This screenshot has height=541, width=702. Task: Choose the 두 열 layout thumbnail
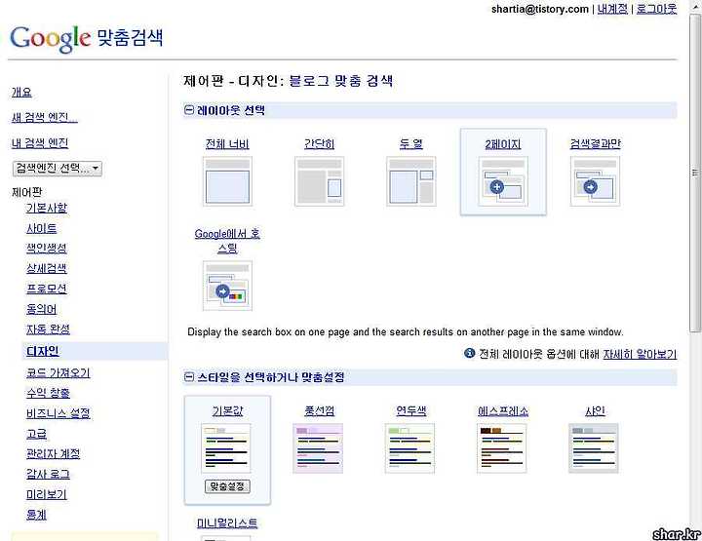point(411,180)
